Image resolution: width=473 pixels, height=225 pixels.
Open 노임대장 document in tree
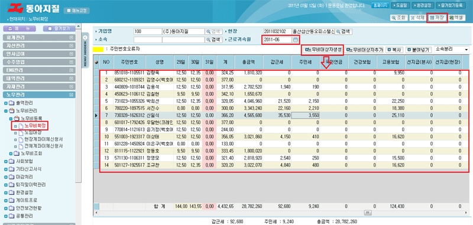pyautogui.click(x=33, y=132)
